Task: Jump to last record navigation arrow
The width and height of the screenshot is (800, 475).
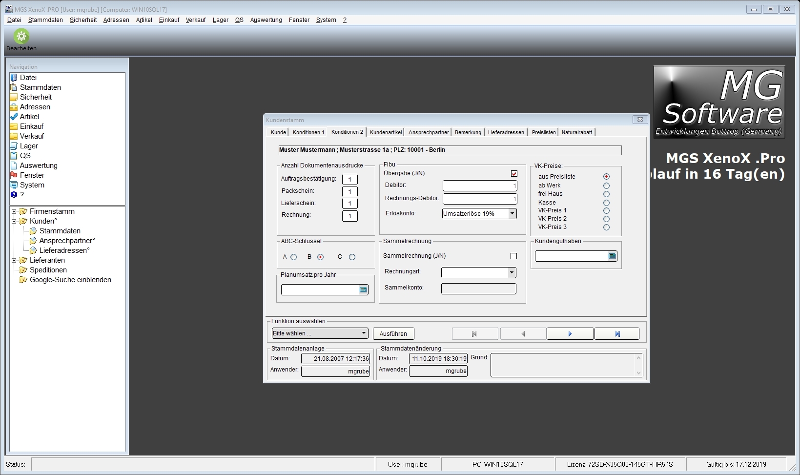Action: 617,334
